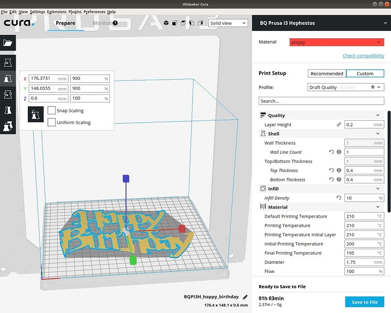Select the Scale tool in left toolbar
This screenshot has width=391, height=313.
[x=8, y=79]
